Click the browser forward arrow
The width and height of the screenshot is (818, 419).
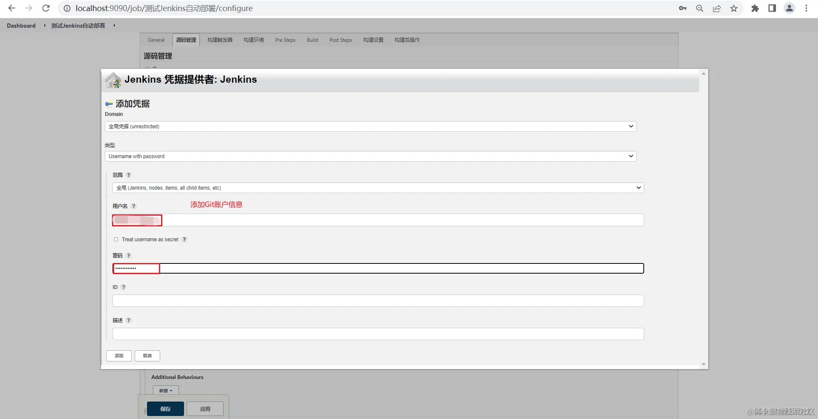coord(29,8)
